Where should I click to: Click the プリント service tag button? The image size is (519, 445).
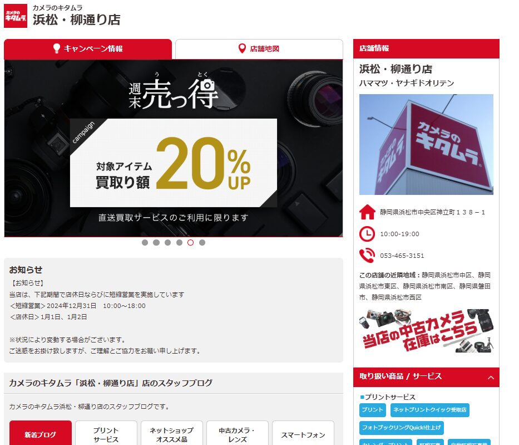tap(372, 410)
